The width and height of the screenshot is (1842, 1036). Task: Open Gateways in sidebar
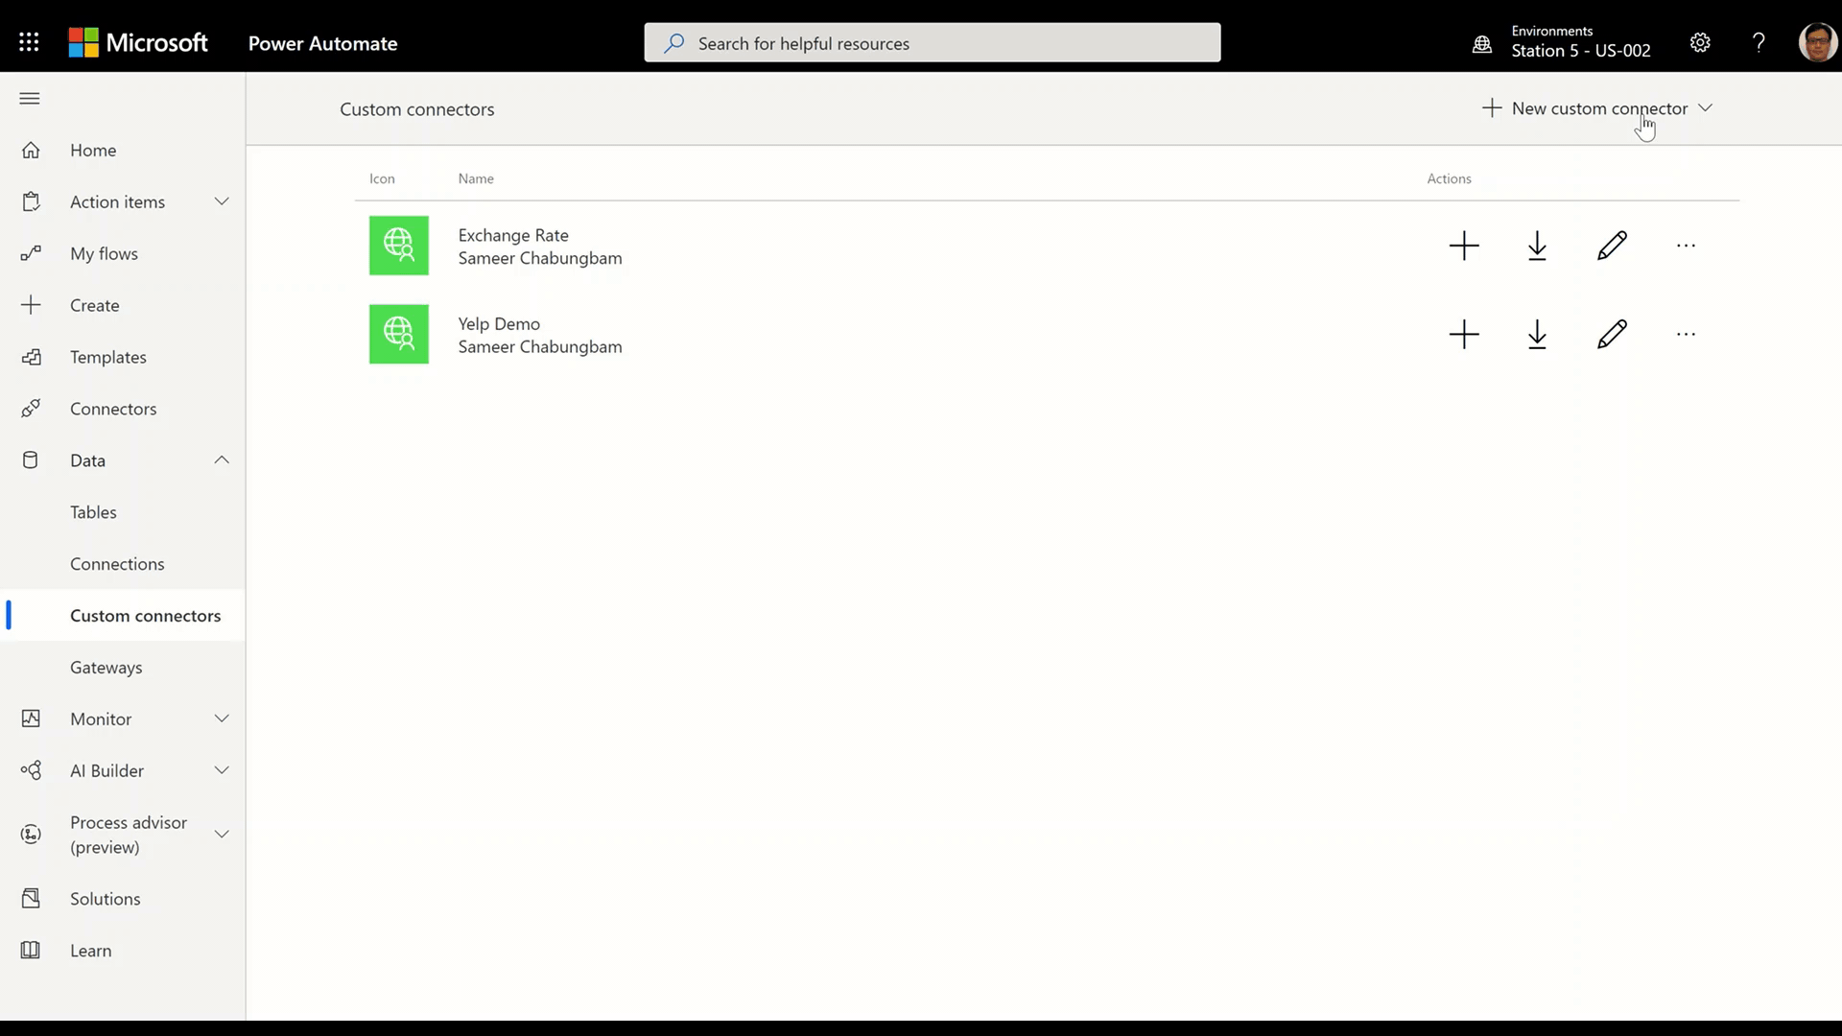[x=106, y=668]
